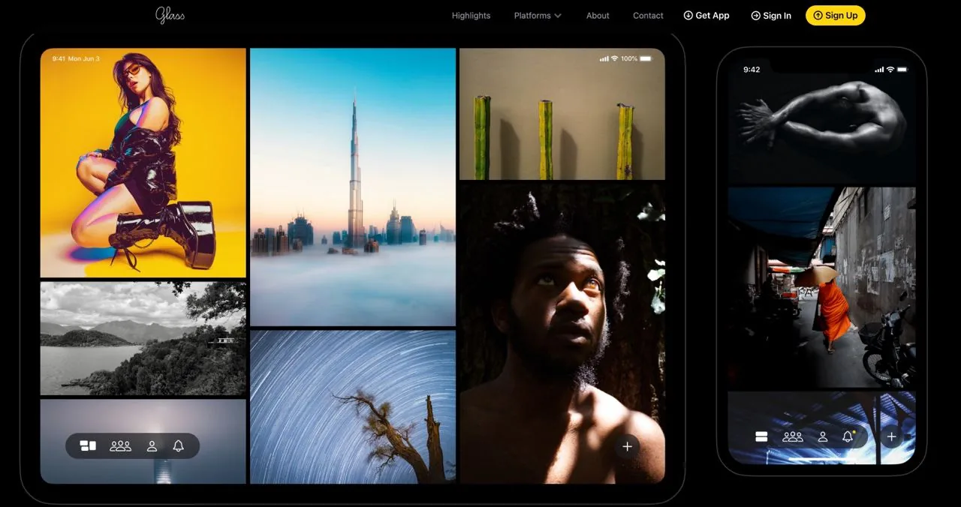961x507 pixels.
Task: Open the tablet profile person icon
Action: click(x=152, y=445)
